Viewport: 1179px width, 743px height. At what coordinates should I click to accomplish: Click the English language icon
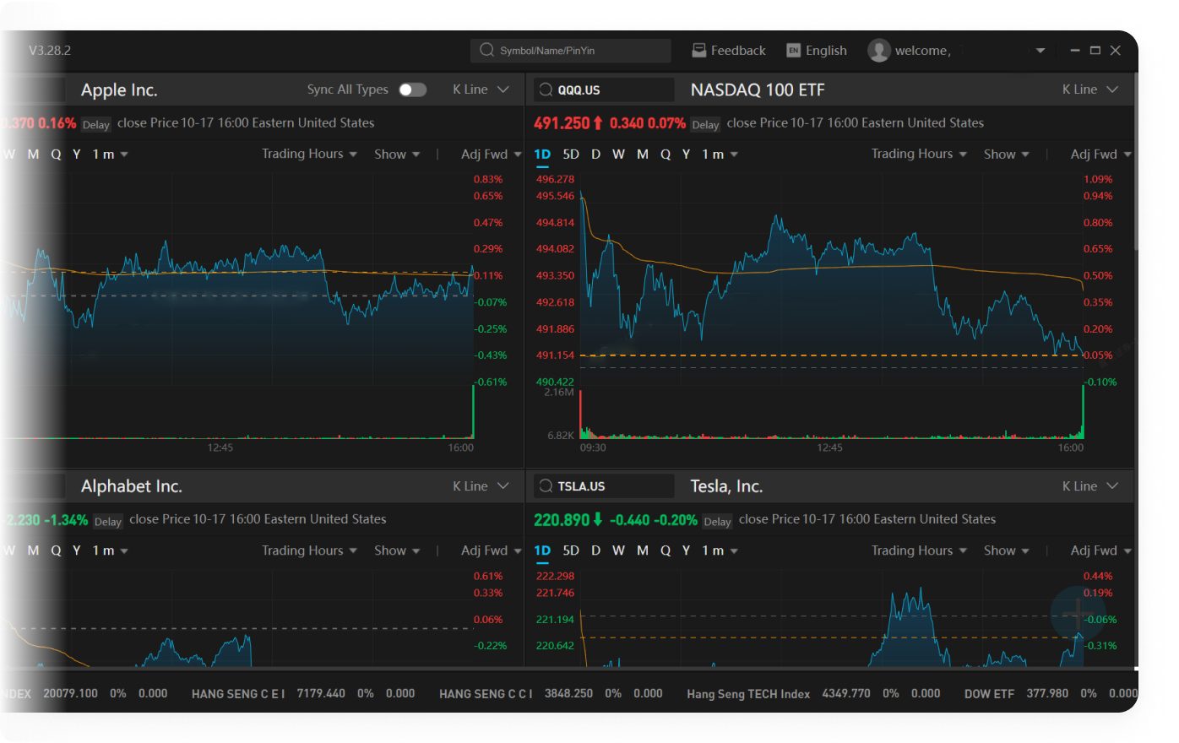(x=793, y=51)
